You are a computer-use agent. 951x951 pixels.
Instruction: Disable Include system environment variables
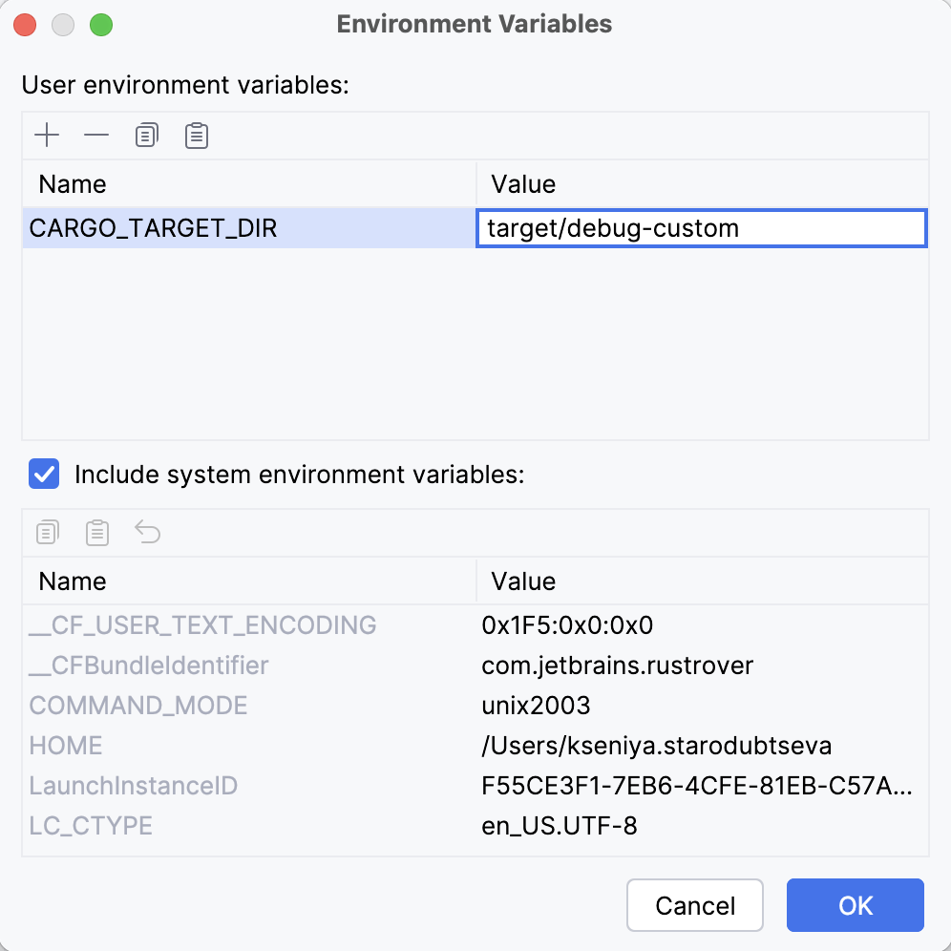click(43, 475)
